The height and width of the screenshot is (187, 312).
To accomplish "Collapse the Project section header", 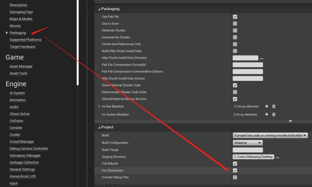I will (x=99, y=127).
